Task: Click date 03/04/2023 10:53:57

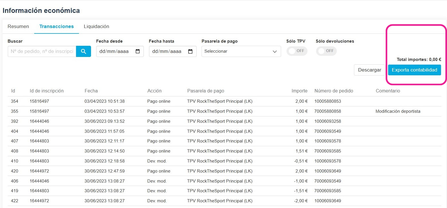Action: (x=105, y=111)
